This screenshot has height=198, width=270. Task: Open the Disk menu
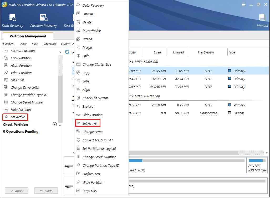[35, 44]
